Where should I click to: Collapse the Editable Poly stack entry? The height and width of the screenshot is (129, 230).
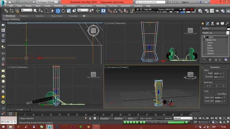(x=204, y=40)
